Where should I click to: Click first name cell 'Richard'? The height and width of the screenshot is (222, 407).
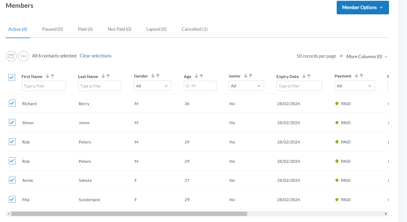coord(29,104)
